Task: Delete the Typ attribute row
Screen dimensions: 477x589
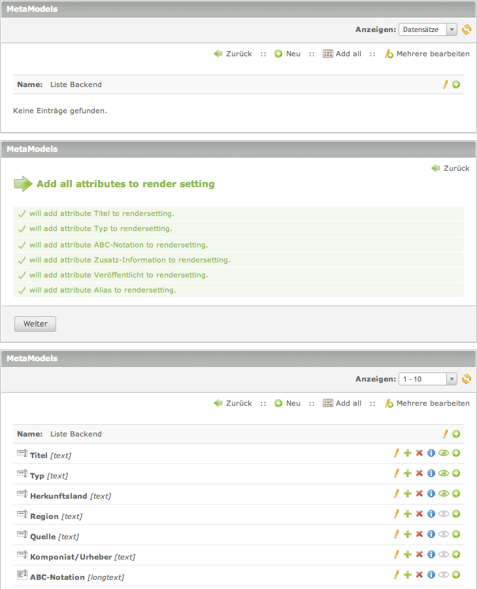Action: 419,473
